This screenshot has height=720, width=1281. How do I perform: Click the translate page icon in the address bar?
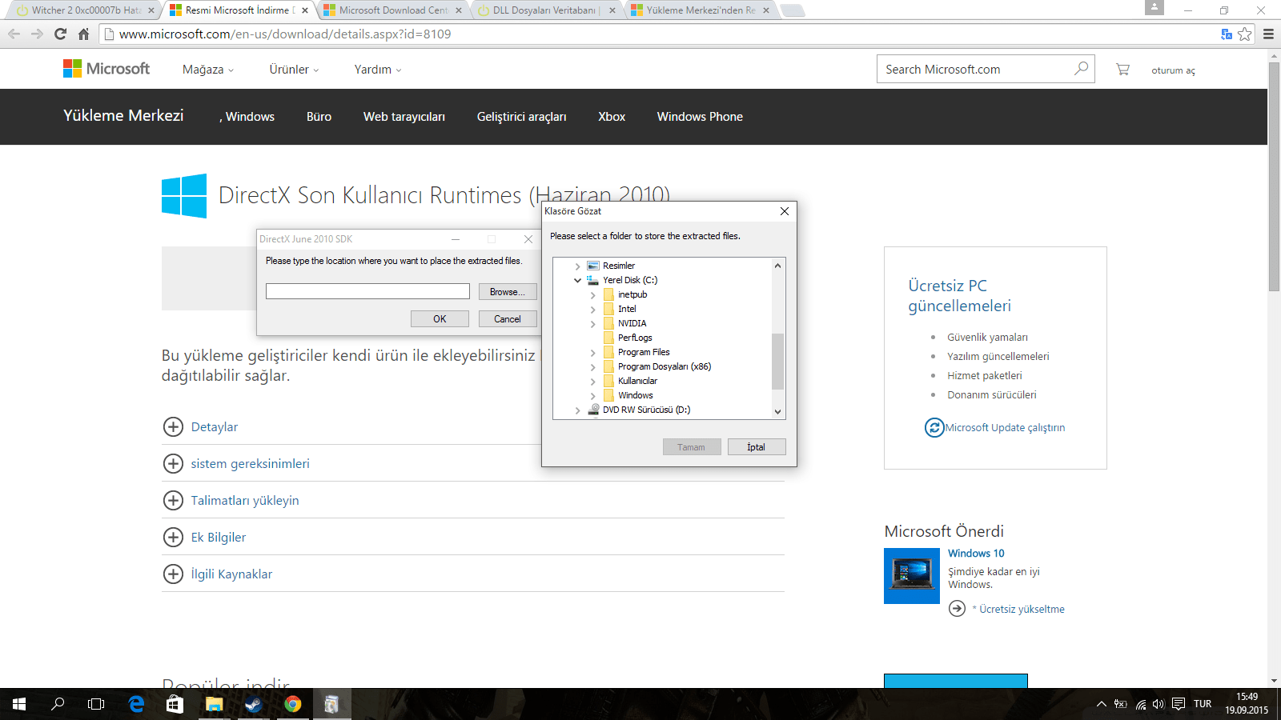(x=1226, y=34)
